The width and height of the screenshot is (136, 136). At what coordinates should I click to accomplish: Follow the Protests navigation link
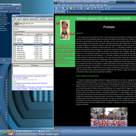pyautogui.click(x=60, y=58)
